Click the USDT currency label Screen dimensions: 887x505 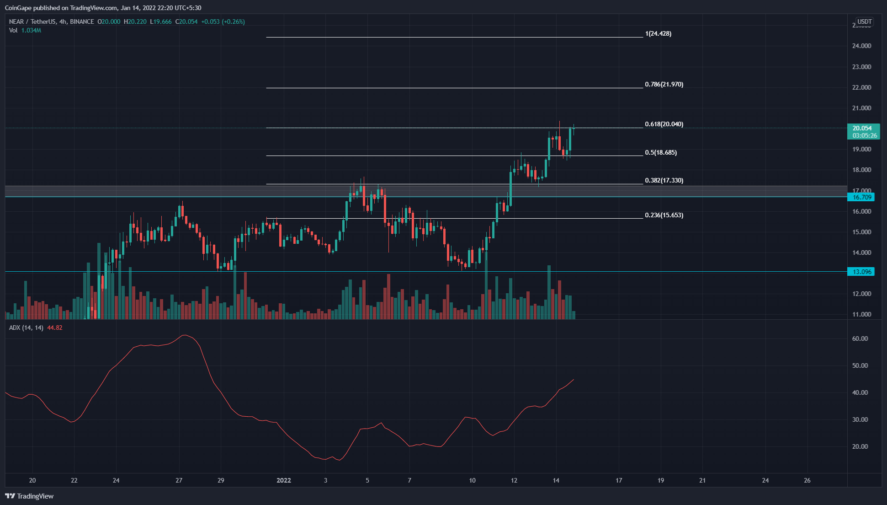tap(864, 21)
